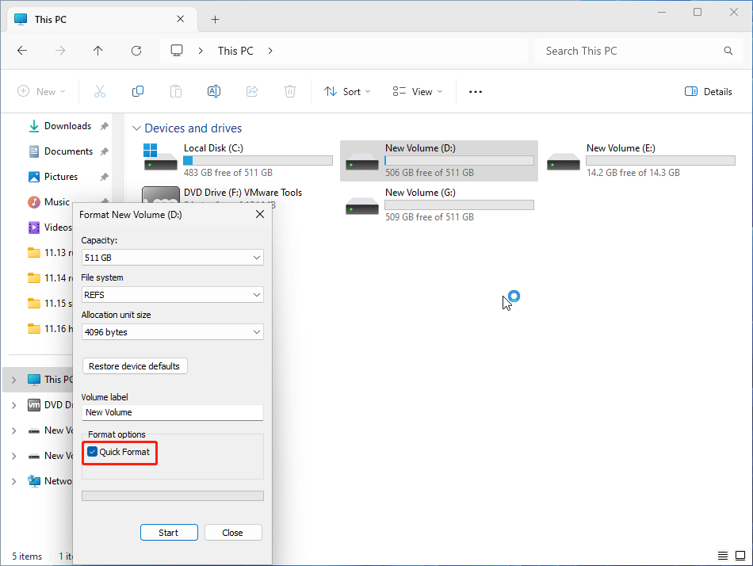Open the File system dropdown
753x566 pixels.
tap(172, 295)
